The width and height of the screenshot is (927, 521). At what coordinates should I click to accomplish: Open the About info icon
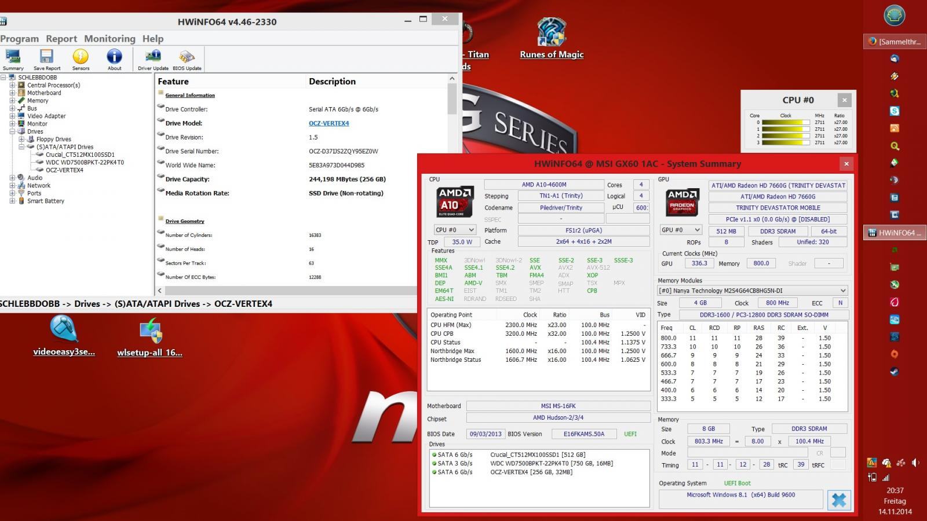click(x=115, y=60)
